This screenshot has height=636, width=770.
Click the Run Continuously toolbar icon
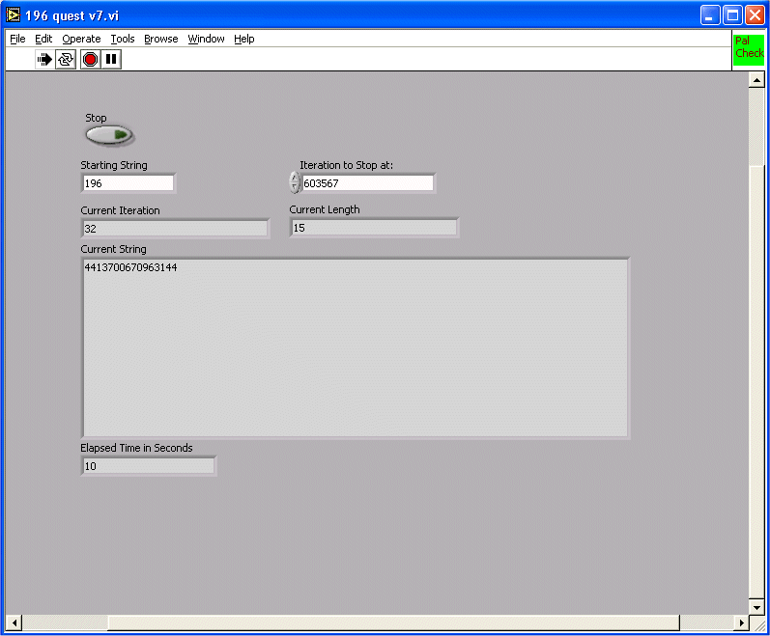pyautogui.click(x=66, y=60)
